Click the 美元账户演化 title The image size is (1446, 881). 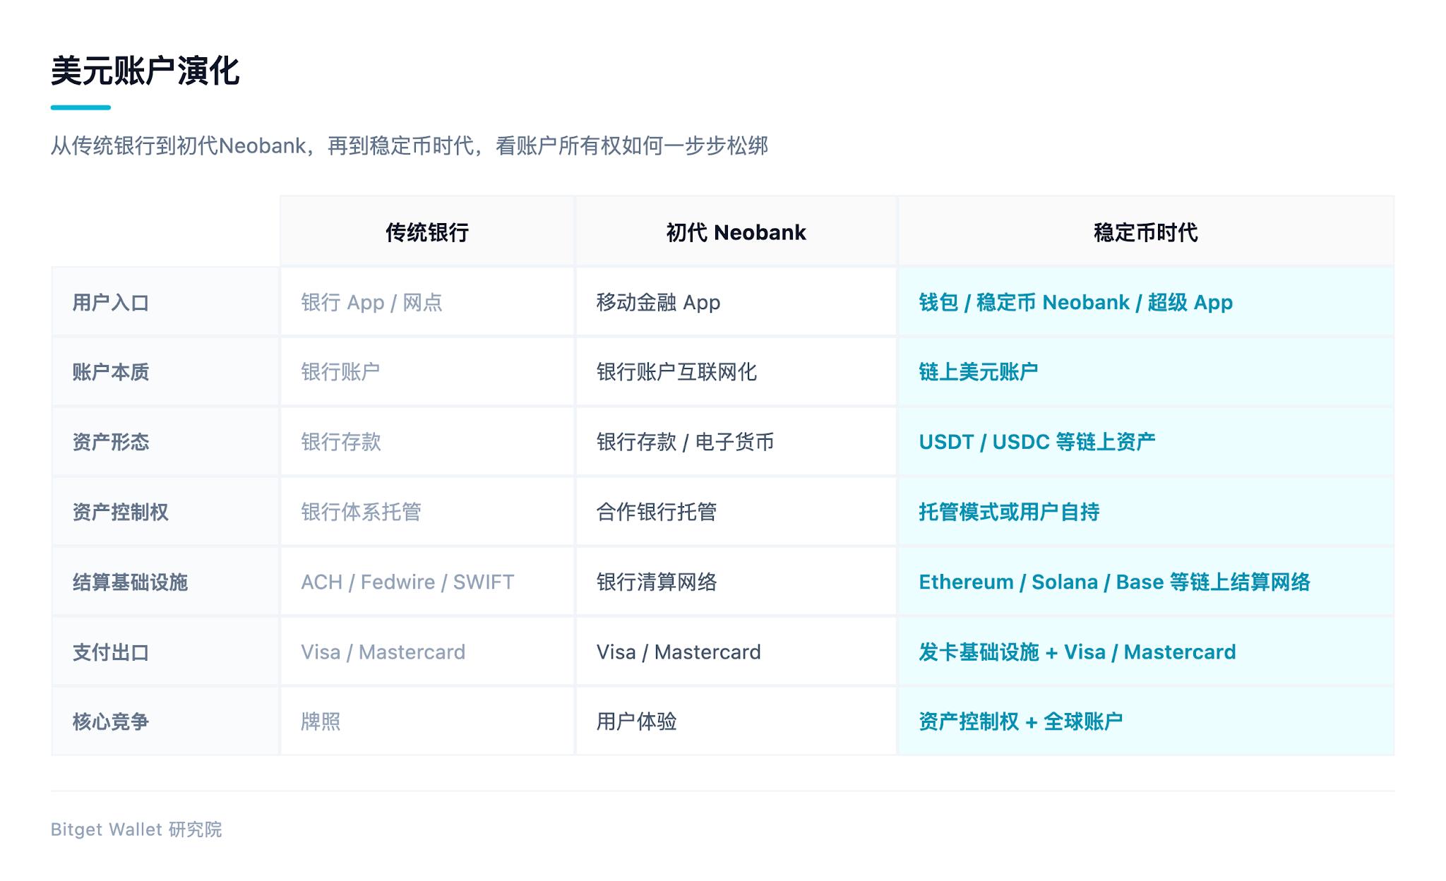(145, 71)
